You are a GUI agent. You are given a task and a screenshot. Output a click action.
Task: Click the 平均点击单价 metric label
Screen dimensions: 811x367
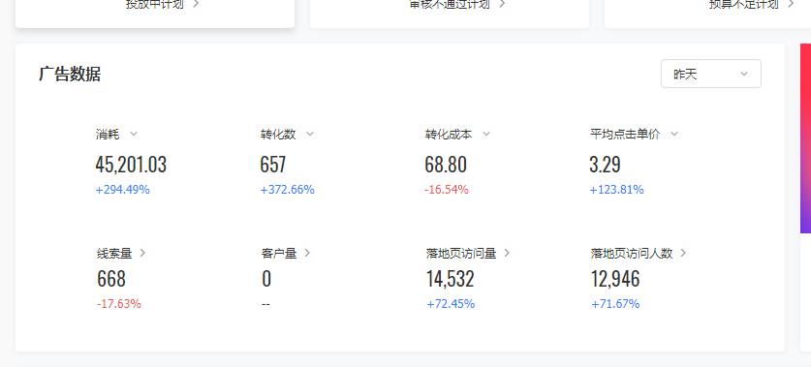point(625,135)
